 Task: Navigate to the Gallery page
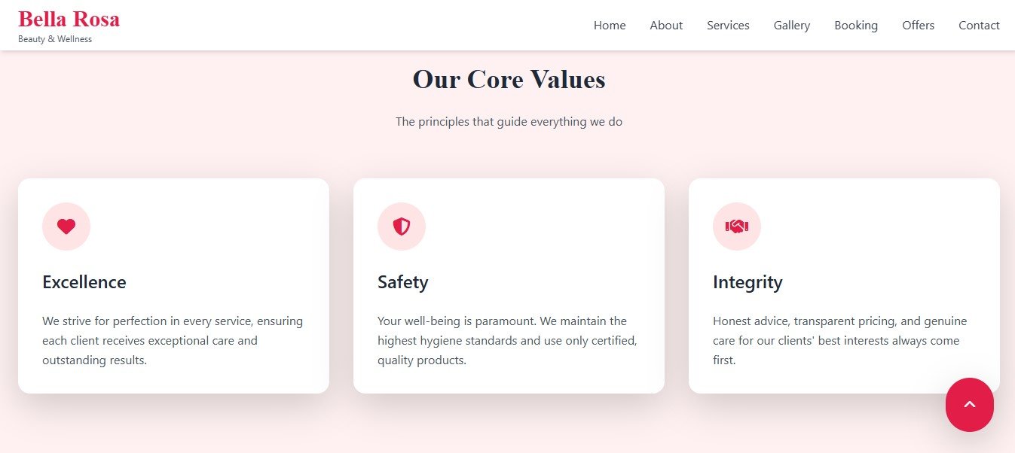(791, 26)
